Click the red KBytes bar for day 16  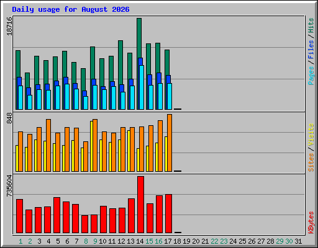click(x=159, y=215)
